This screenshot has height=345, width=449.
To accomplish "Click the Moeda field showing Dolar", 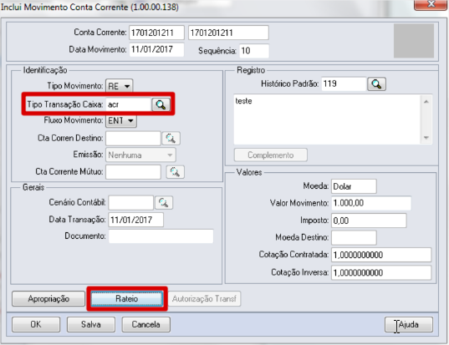I will (x=354, y=186).
